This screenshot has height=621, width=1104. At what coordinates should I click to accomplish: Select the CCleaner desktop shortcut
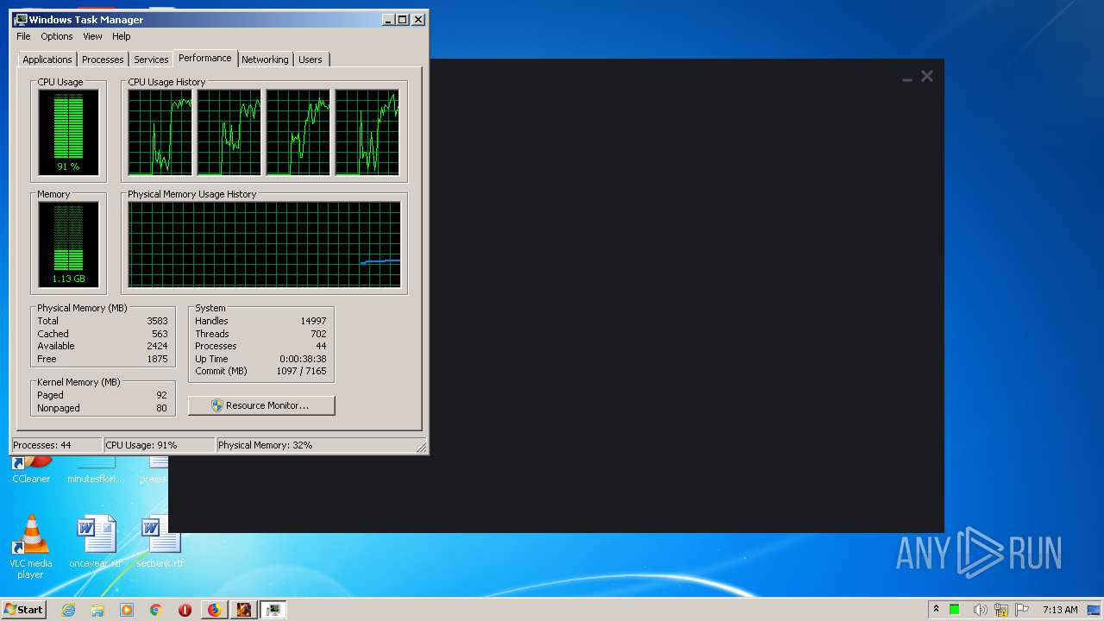click(31, 471)
